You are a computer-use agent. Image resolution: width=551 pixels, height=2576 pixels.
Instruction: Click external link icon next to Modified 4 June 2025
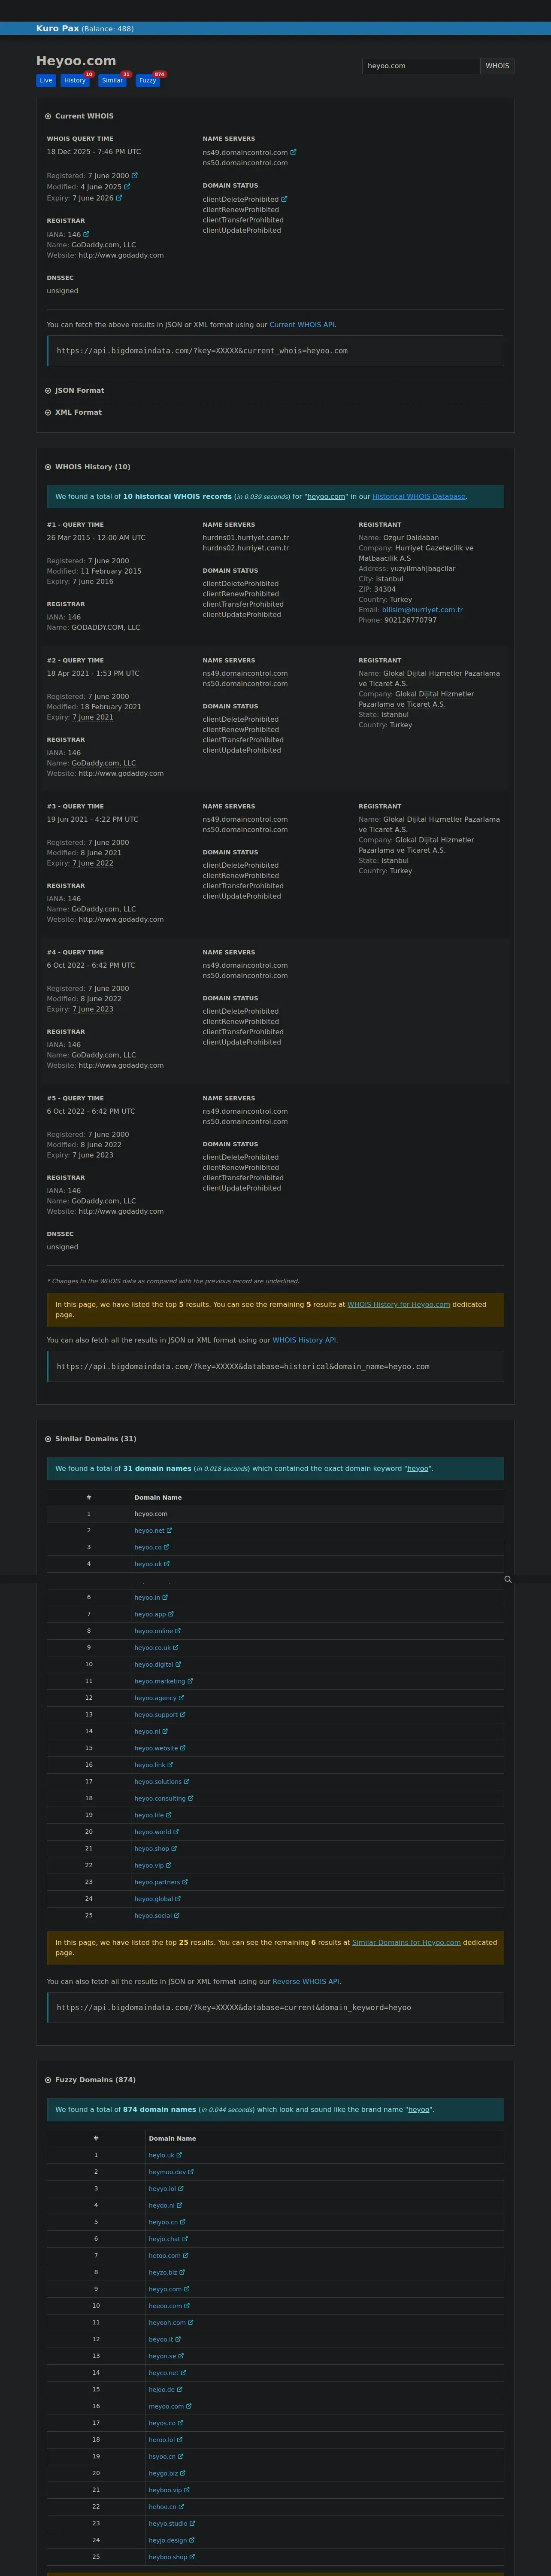(127, 187)
